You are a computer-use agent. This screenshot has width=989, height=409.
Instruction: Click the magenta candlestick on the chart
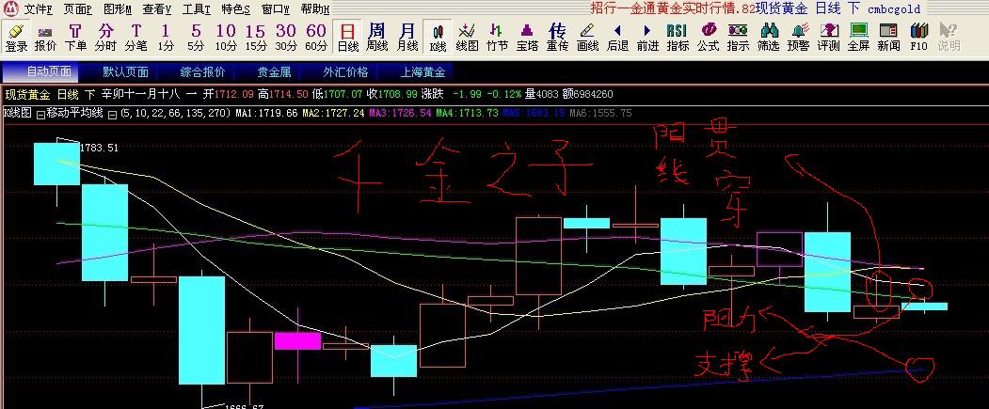click(x=297, y=341)
